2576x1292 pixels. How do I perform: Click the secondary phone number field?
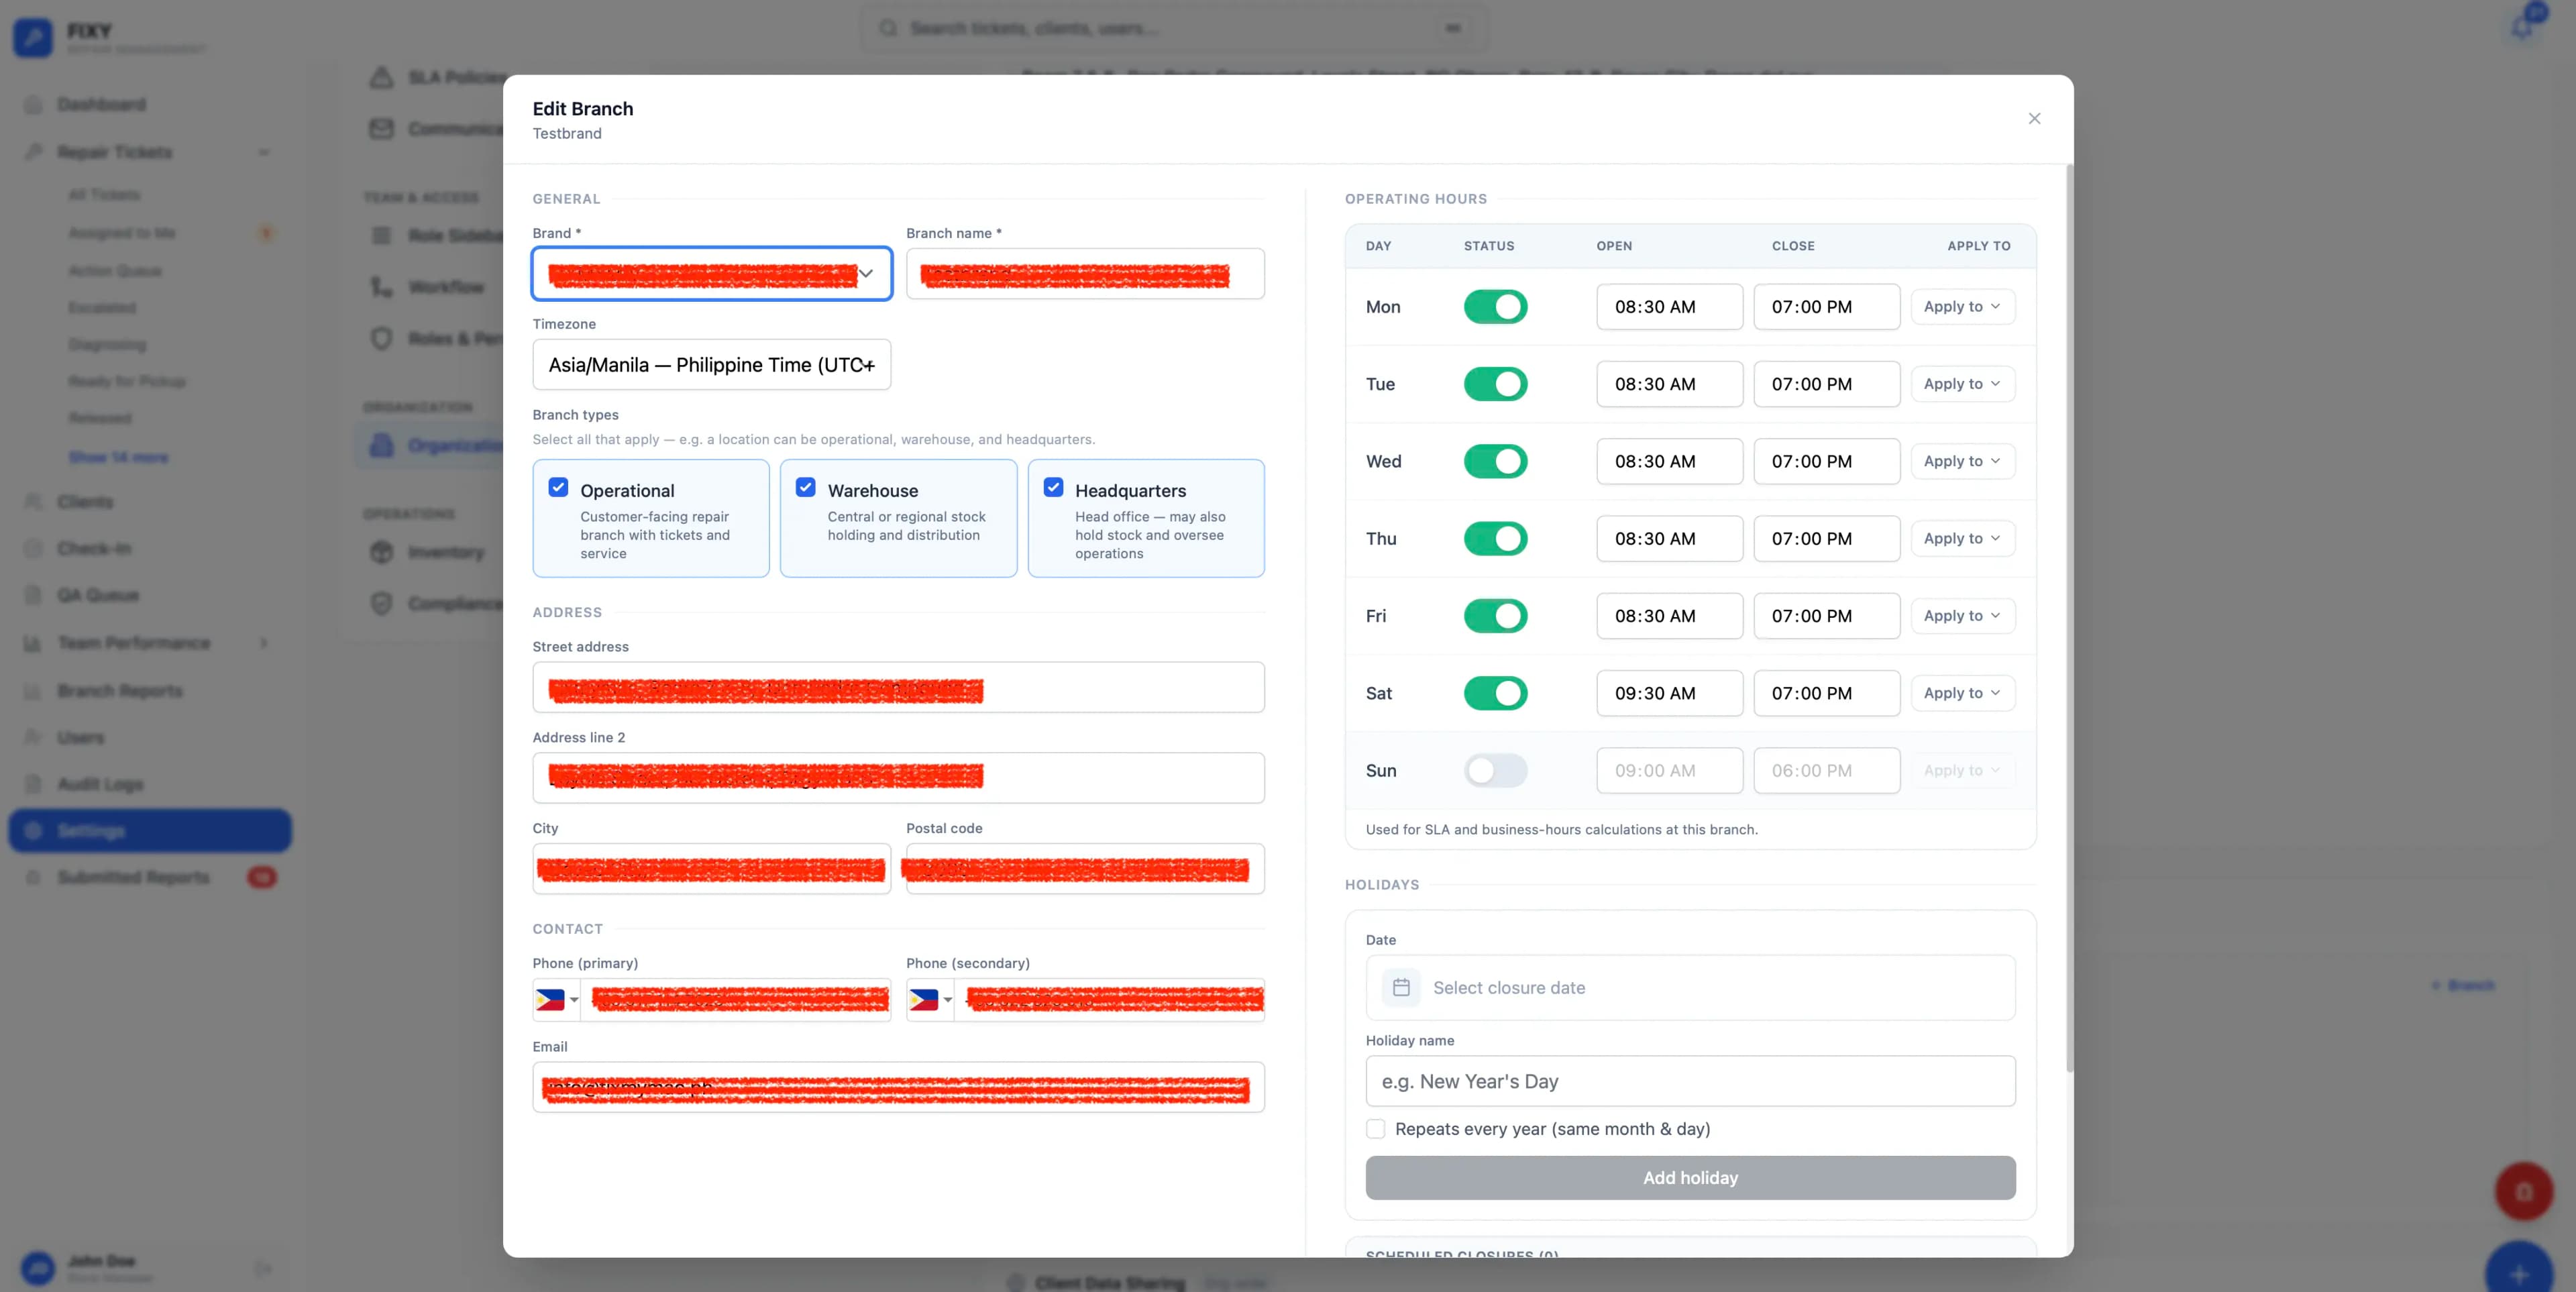[1110, 1000]
